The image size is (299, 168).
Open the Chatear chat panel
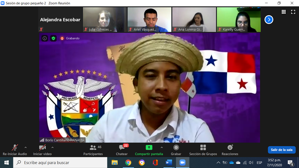[122, 150]
